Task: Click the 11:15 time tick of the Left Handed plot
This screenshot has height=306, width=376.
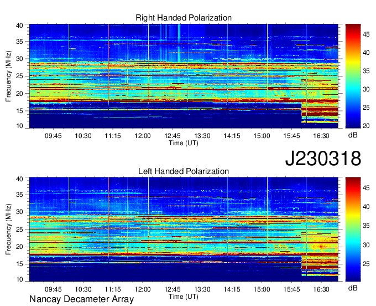Action: tap(113, 289)
